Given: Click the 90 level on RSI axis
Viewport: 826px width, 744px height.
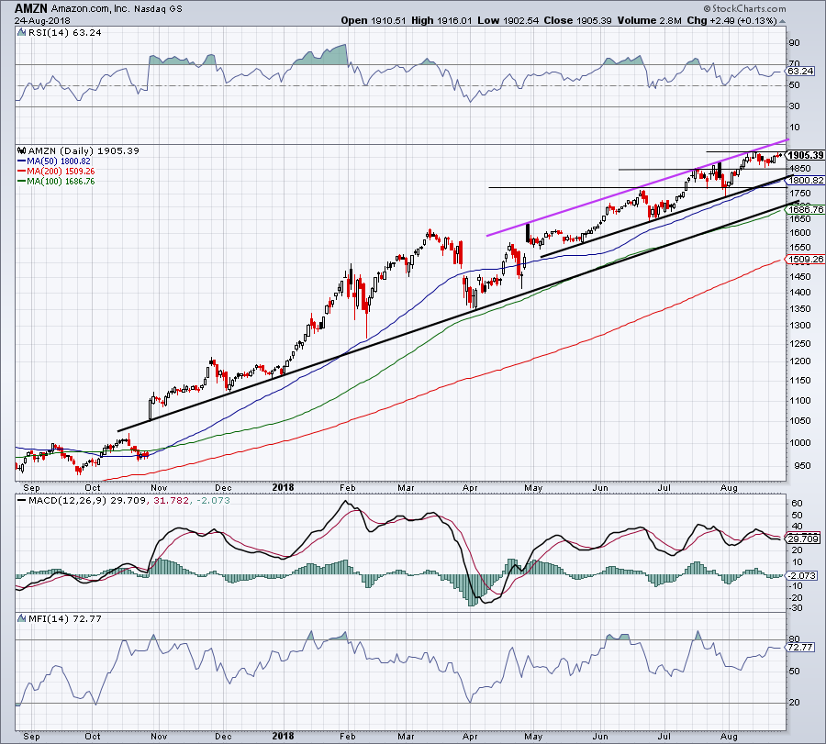Looking at the screenshot, I should click(794, 42).
